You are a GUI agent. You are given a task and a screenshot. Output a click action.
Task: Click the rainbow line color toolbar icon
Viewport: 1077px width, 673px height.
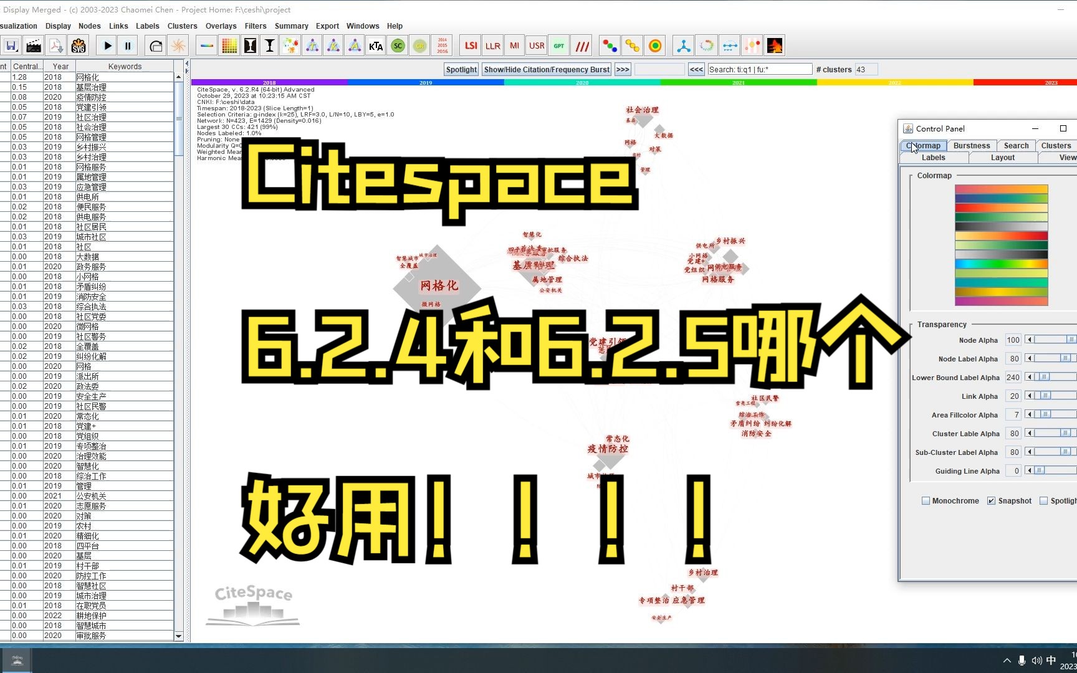[206, 45]
